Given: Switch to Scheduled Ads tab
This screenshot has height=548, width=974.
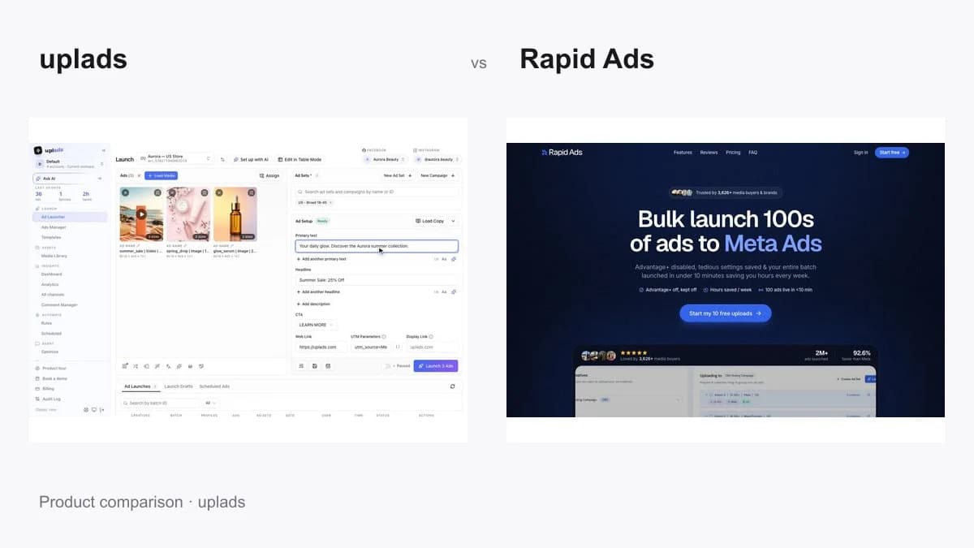Looking at the screenshot, I should point(214,386).
